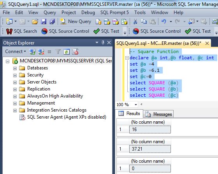Click the Open File folder icon
This screenshot has width=218, height=174.
coord(35,21)
